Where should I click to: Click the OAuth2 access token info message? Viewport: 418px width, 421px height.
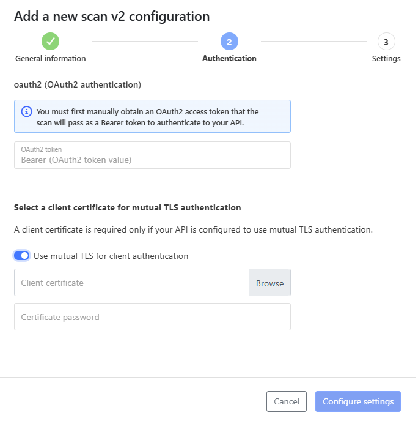pyautogui.click(x=148, y=116)
